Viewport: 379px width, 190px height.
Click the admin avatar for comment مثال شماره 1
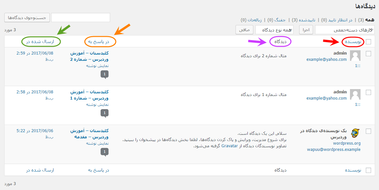click(x=355, y=94)
